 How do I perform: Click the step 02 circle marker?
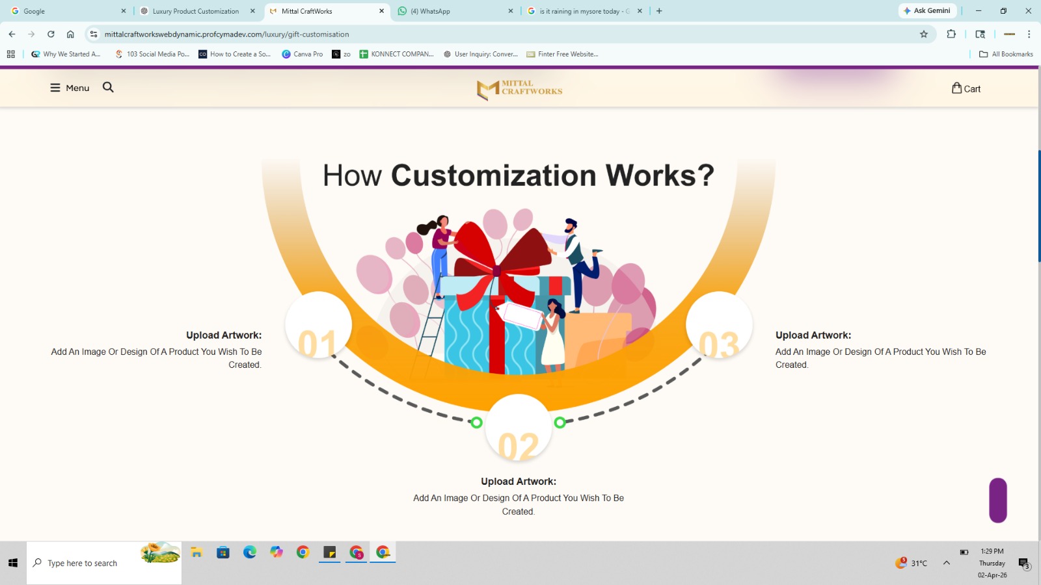click(519, 428)
